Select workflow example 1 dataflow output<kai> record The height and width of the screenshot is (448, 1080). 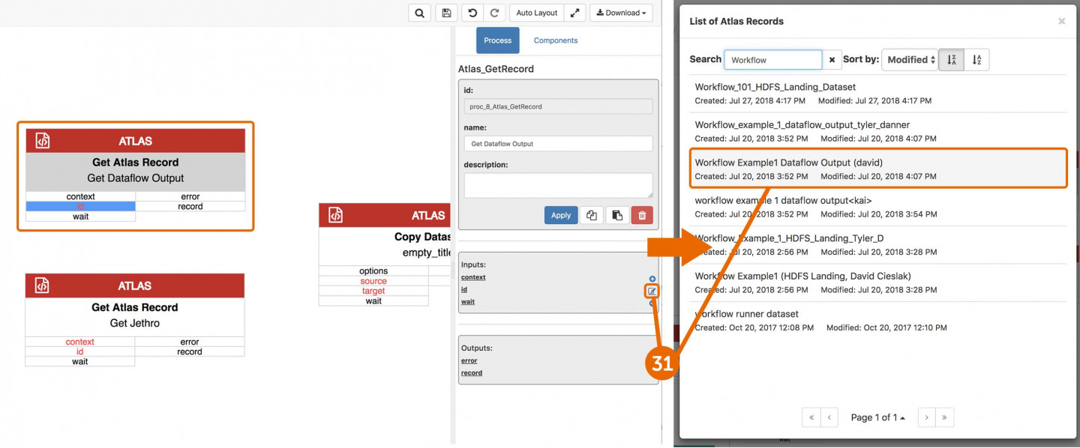coord(877,207)
